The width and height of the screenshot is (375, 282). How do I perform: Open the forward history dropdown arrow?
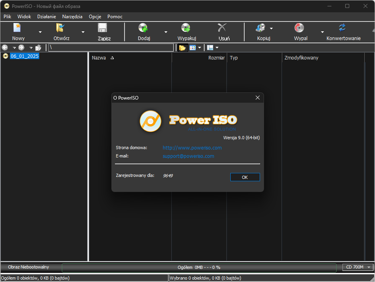tap(31, 48)
